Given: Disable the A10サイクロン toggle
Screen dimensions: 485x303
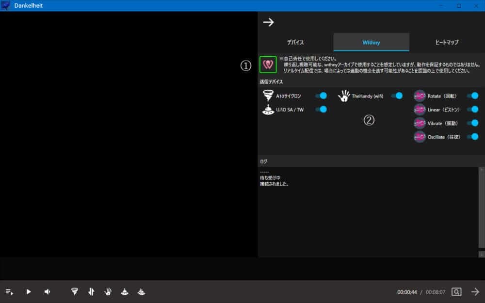Looking at the screenshot, I should click(x=321, y=96).
